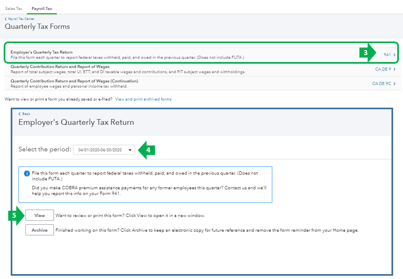403x279 pixels.
Task: Click the chevron beside the 941 form
Action: click(x=394, y=55)
